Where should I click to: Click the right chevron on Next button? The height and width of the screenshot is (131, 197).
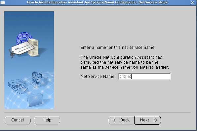tap(156, 120)
